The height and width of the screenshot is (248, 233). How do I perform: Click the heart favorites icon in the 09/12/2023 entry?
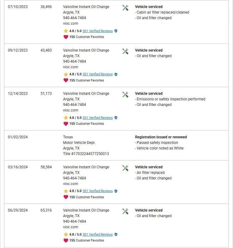click(66, 80)
